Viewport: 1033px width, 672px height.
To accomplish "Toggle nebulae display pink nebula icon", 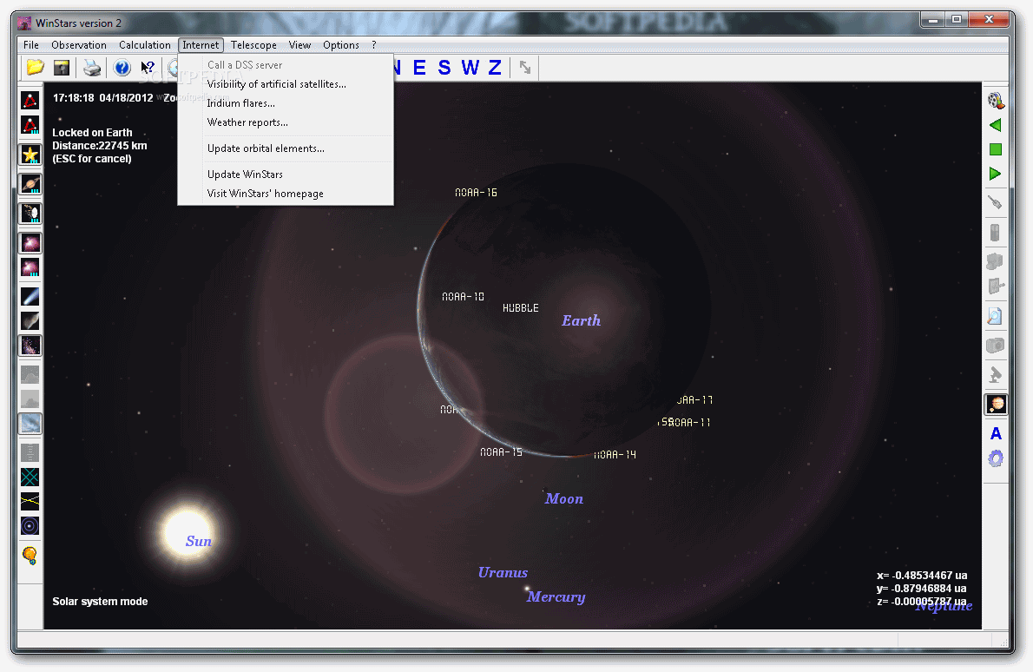I will click(x=30, y=242).
